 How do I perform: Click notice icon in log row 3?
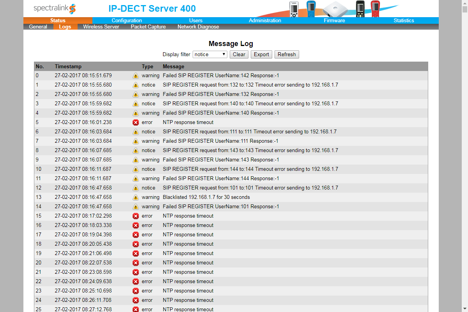136,104
